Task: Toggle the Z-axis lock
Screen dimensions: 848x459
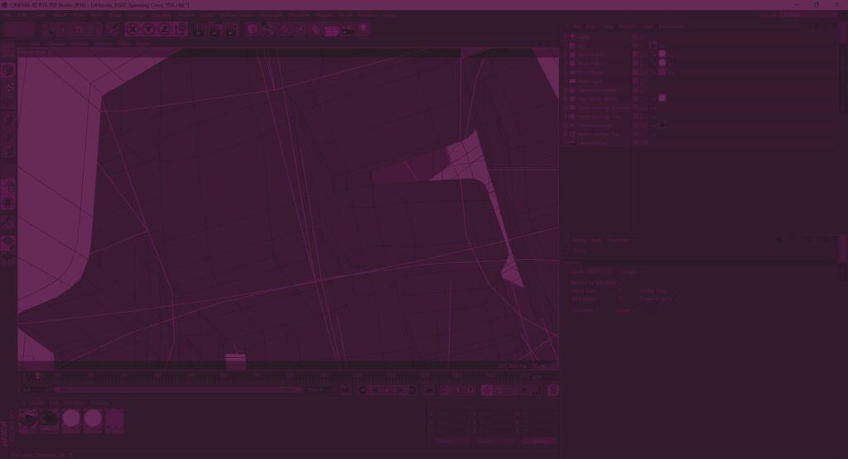Action: point(164,30)
